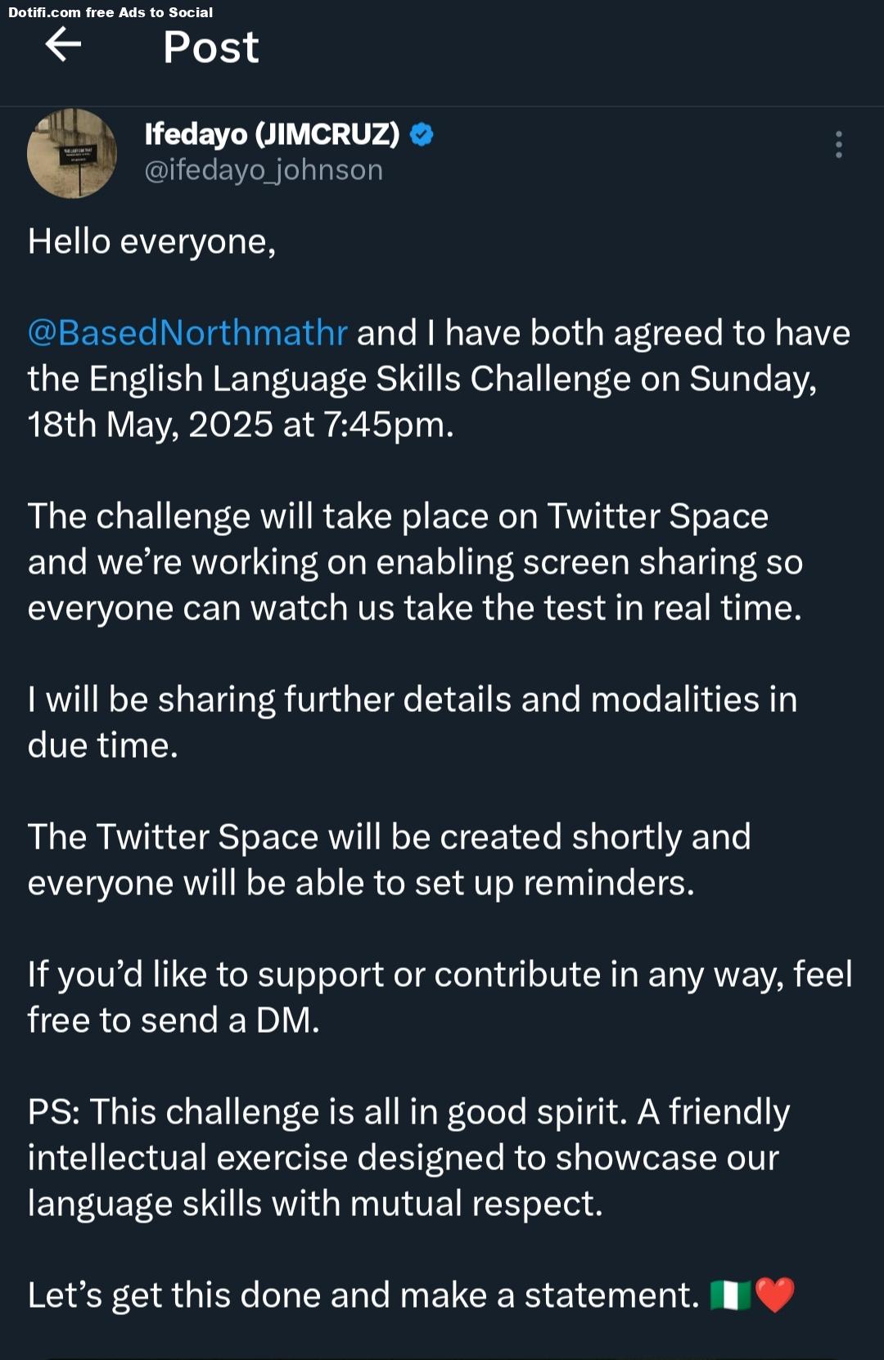Image resolution: width=884 pixels, height=1360 pixels.
Task: Click the paragraph about screen sharing
Action: pos(415,562)
